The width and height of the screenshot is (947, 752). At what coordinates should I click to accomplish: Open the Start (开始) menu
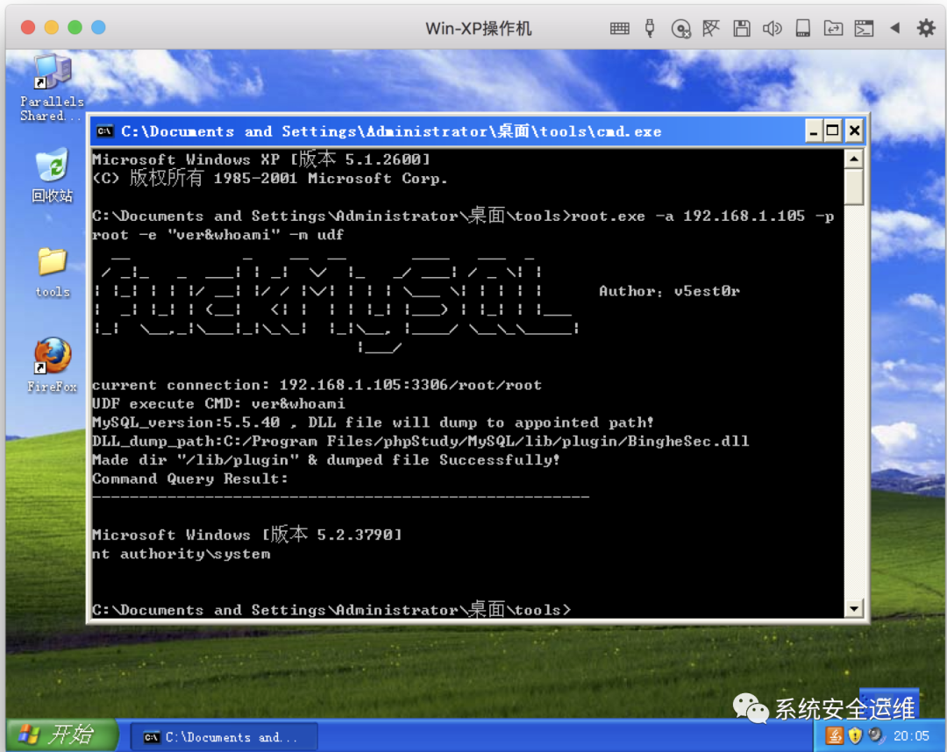[61, 734]
